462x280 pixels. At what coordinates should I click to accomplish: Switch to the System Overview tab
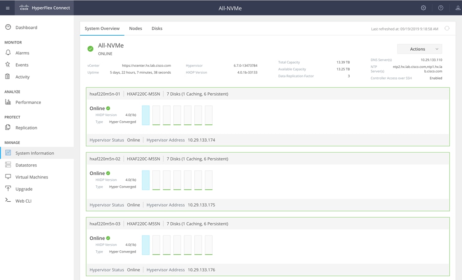click(102, 28)
